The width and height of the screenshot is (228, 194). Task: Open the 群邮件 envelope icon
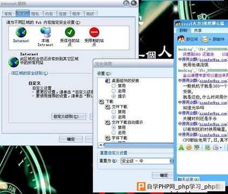[x=205, y=39]
